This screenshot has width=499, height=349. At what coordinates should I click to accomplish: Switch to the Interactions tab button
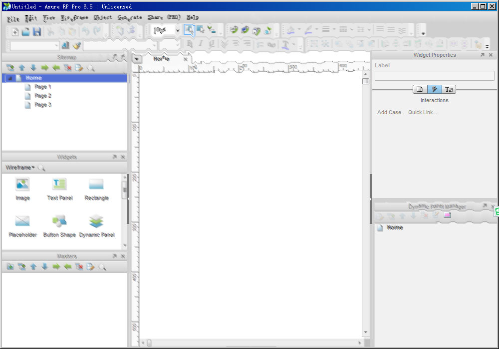click(434, 89)
